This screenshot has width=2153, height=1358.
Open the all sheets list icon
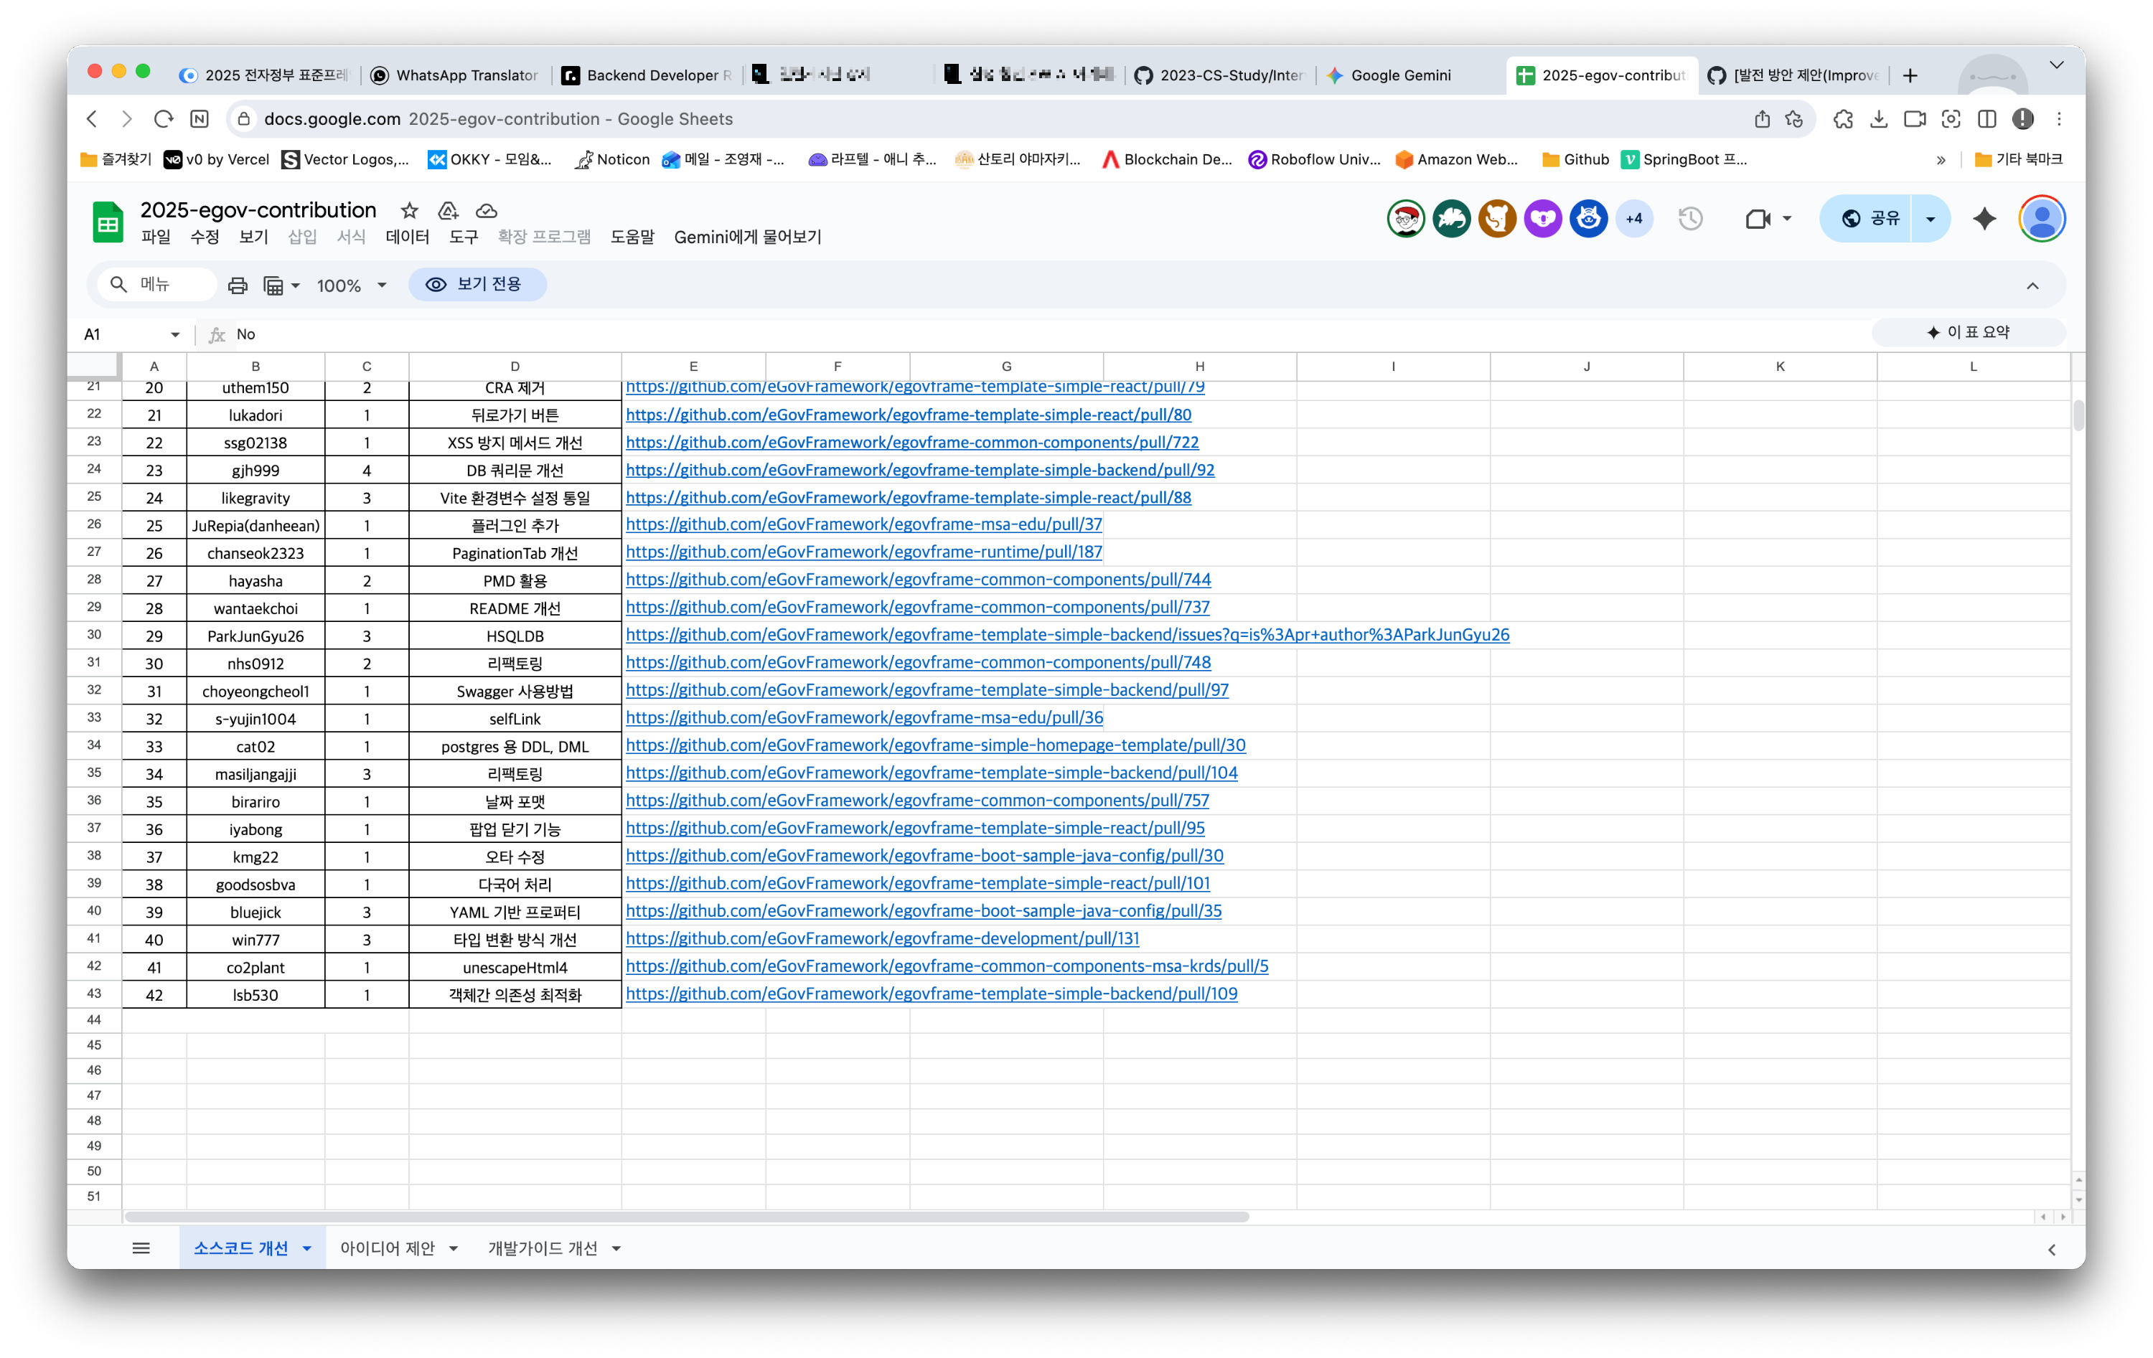tap(141, 1248)
